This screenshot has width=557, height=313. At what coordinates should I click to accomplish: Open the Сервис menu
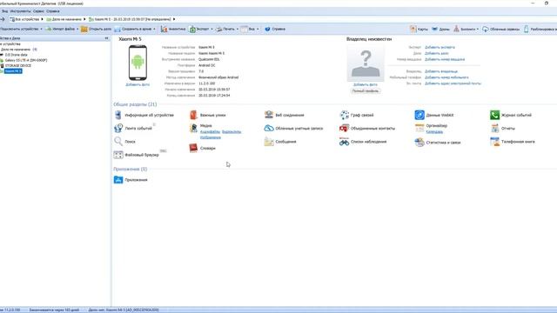pos(38,11)
